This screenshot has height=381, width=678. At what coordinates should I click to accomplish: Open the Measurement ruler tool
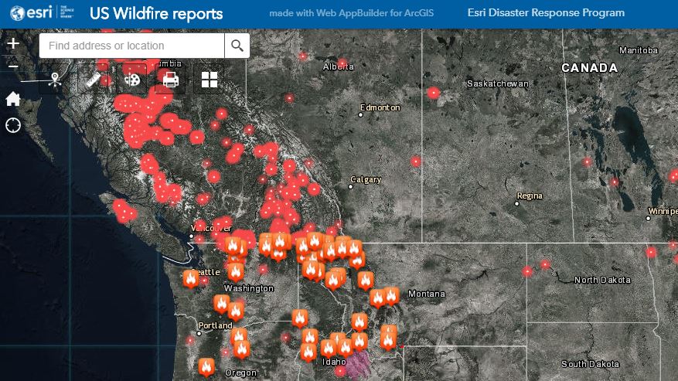click(x=94, y=80)
